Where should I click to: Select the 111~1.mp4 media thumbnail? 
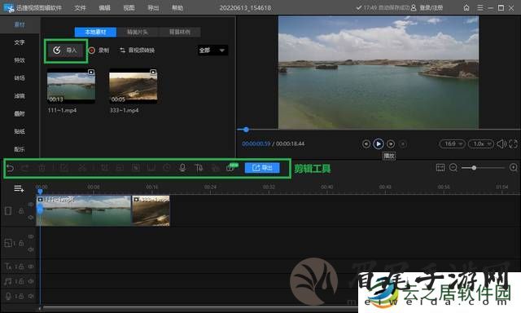click(71, 86)
